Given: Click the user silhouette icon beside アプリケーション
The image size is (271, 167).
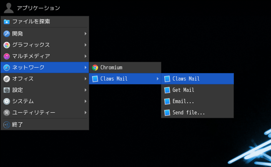Looking at the screenshot, I should point(9,8).
